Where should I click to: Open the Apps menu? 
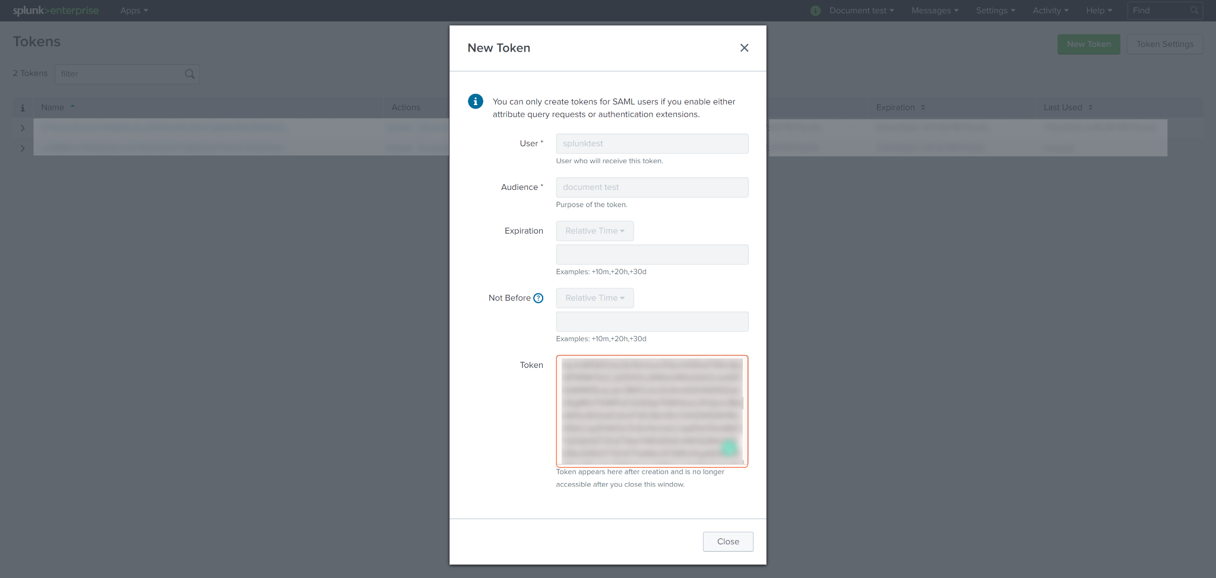point(134,11)
